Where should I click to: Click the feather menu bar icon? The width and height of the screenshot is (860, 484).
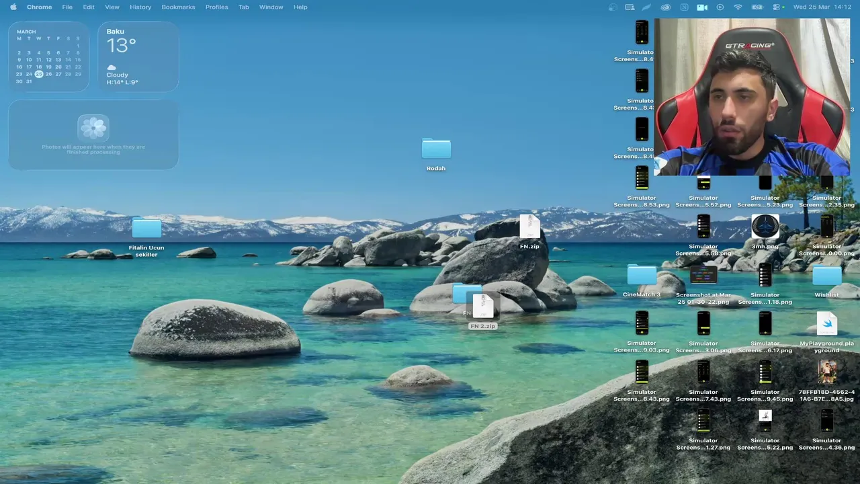click(x=647, y=7)
